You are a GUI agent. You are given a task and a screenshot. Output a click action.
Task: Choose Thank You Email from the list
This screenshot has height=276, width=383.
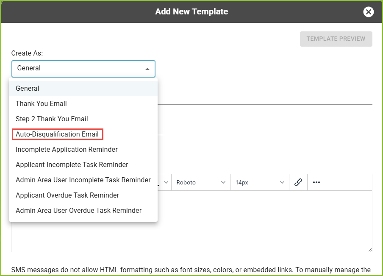click(41, 104)
